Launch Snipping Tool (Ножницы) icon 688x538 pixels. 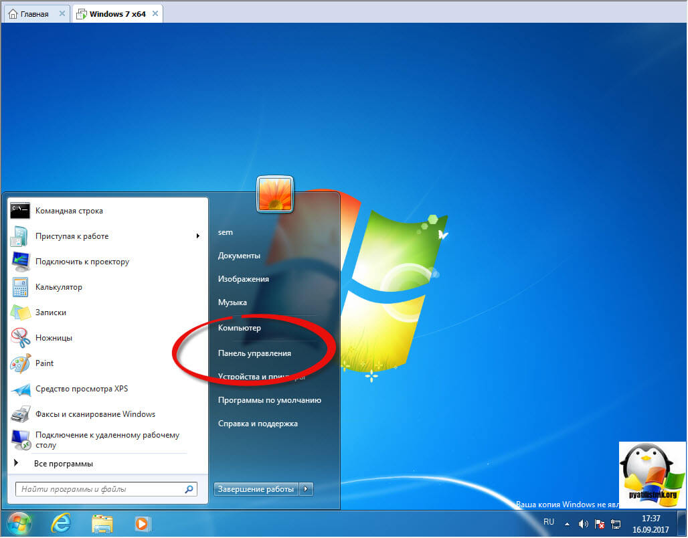pyautogui.click(x=21, y=338)
